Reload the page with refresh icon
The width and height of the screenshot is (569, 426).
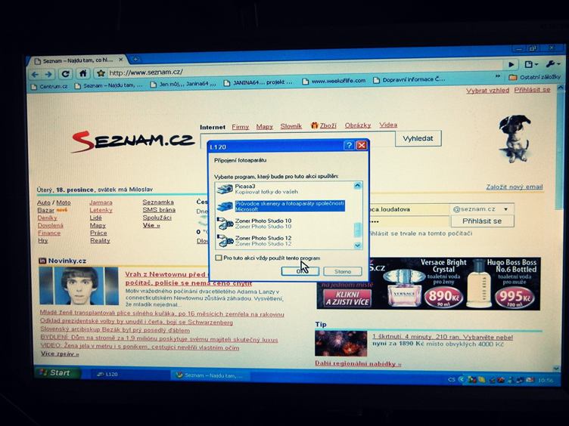pyautogui.click(x=65, y=74)
